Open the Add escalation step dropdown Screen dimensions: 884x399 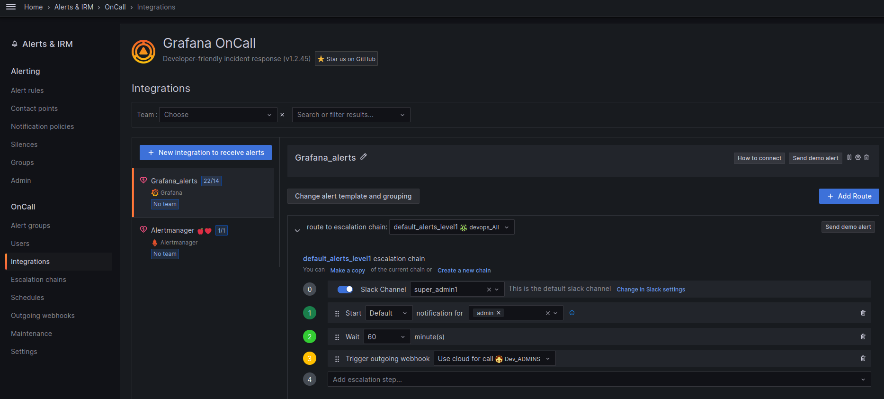[x=599, y=380]
